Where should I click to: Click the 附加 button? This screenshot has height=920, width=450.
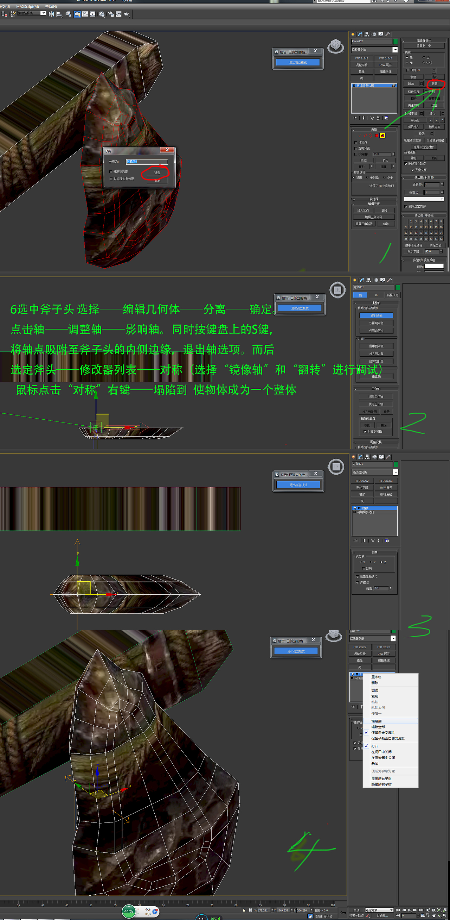[x=411, y=84]
